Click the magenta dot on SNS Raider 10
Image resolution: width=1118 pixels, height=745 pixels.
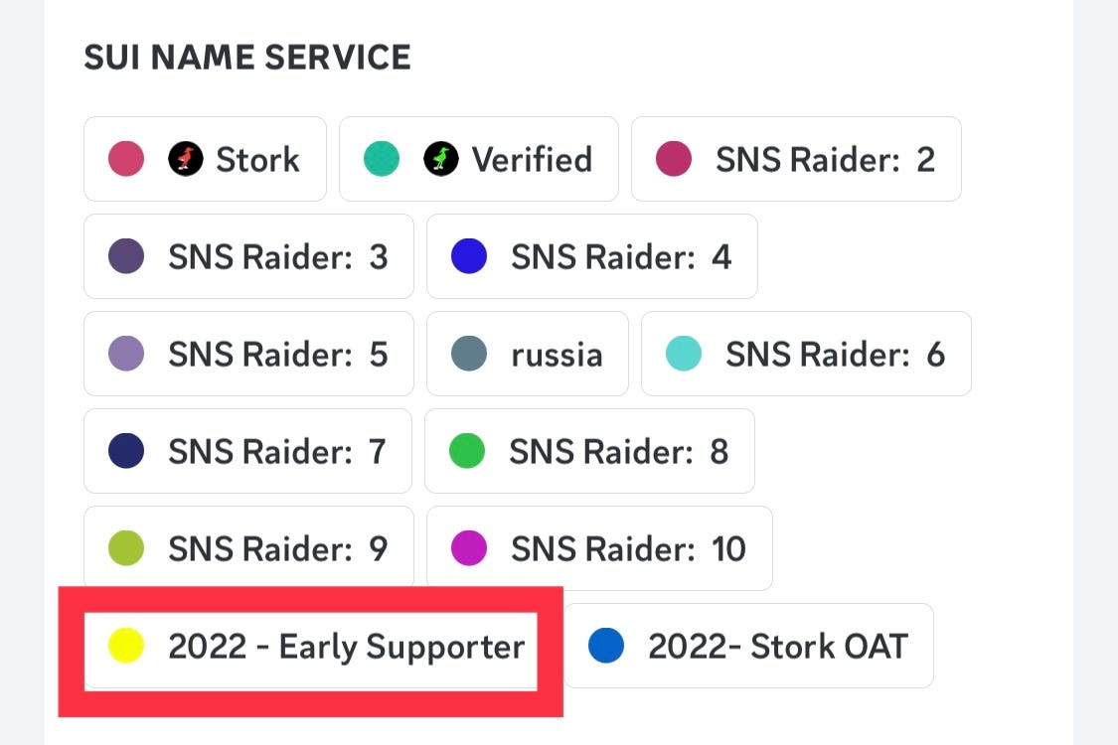pyautogui.click(x=468, y=548)
